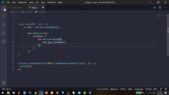The width and height of the screenshot is (169, 95).
Task: Open the Run and Debug view
Action: coord(4,33)
